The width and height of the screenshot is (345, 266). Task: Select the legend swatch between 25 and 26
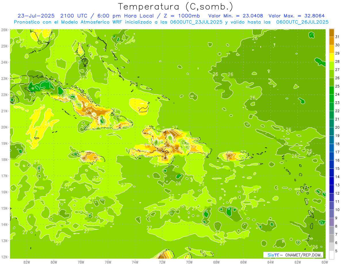331,82
